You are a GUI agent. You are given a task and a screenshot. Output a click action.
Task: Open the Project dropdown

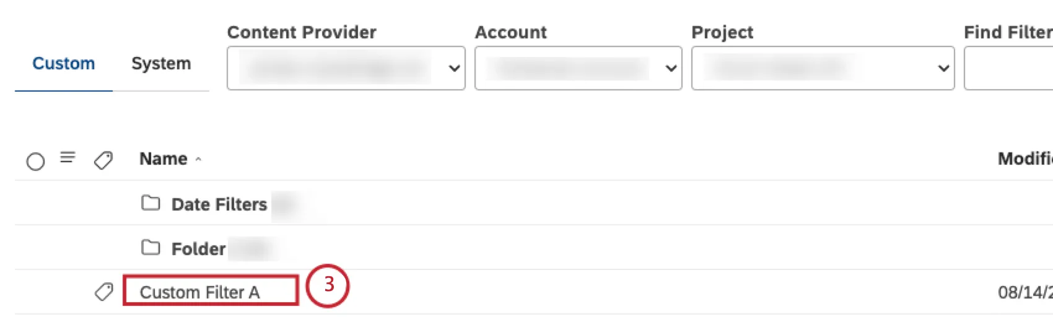click(x=822, y=68)
